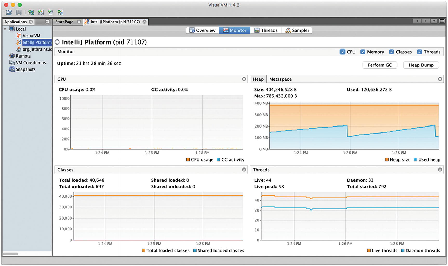448x266 pixels.
Task: Click the Total started: 792 text
Action: tap(366, 187)
